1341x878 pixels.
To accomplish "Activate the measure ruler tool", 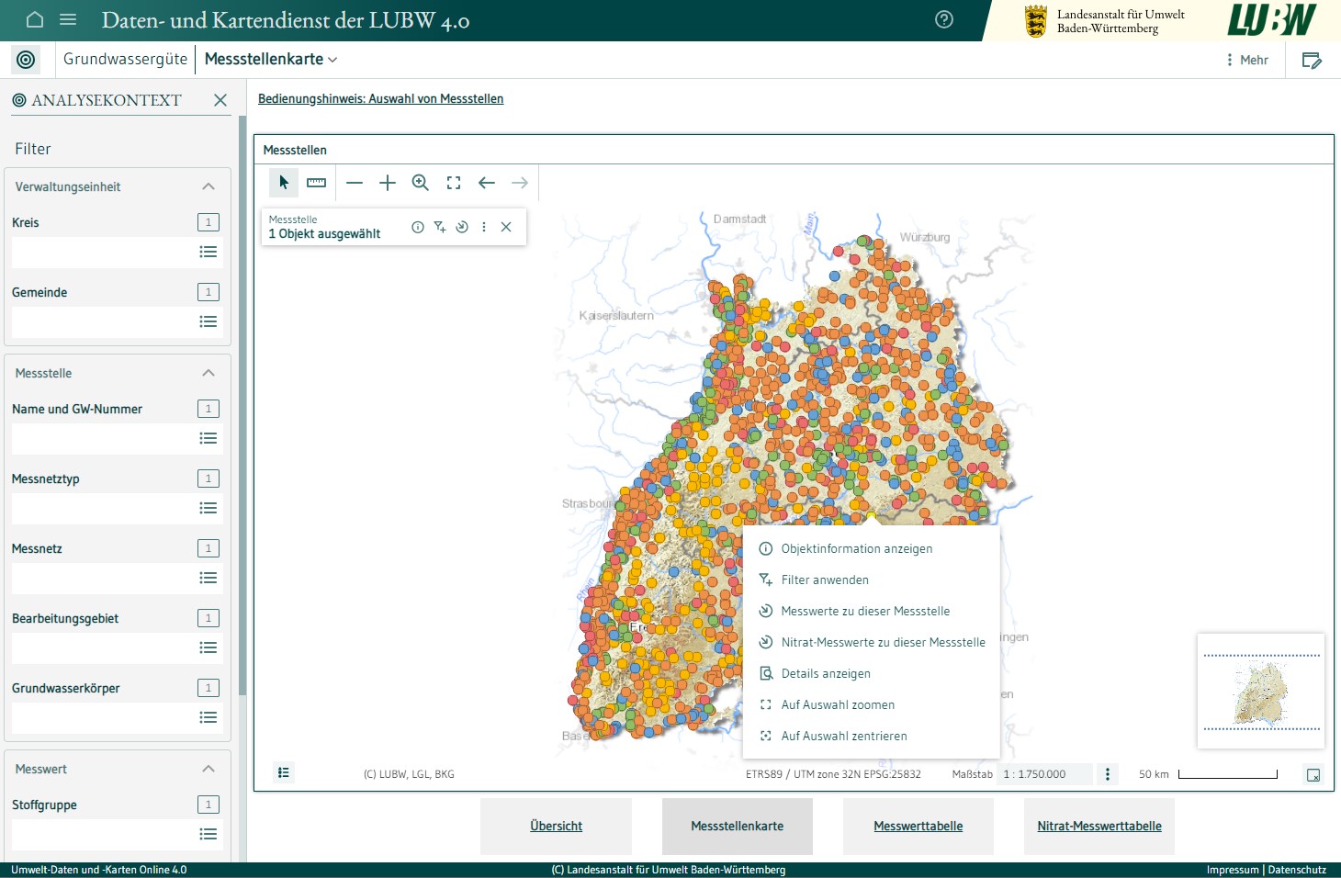I will click(316, 183).
